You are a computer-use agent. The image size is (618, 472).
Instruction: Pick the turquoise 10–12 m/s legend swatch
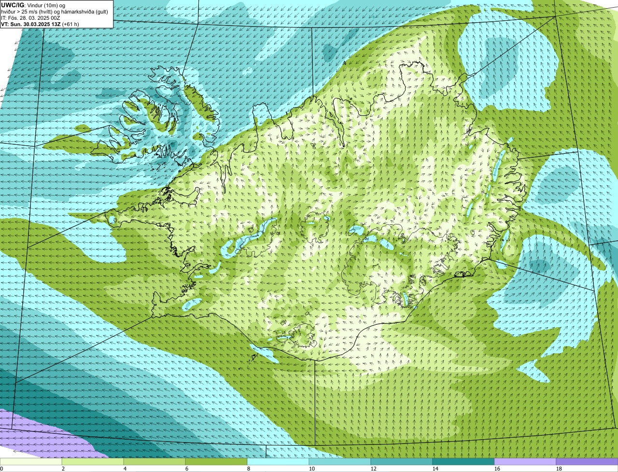340,461
